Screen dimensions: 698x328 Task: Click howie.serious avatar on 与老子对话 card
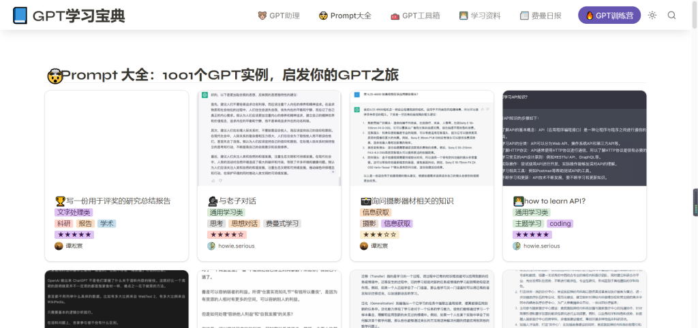coord(211,246)
